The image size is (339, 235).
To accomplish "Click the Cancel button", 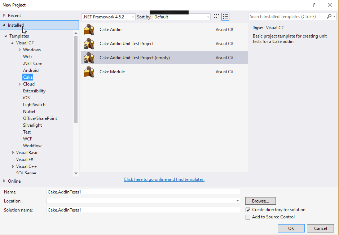I will (320, 229).
